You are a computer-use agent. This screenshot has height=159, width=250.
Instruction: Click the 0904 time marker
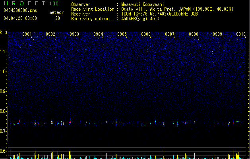98,34
